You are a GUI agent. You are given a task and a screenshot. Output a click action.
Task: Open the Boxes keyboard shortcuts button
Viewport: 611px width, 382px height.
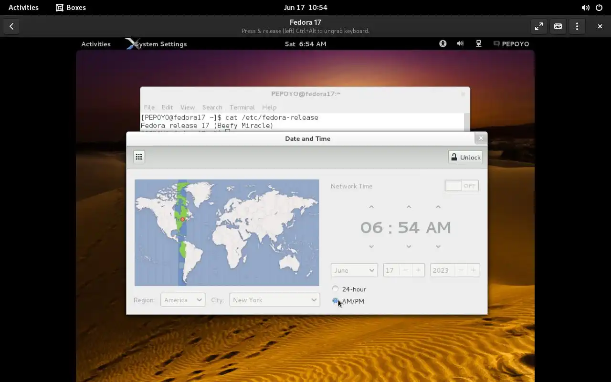tap(558, 26)
